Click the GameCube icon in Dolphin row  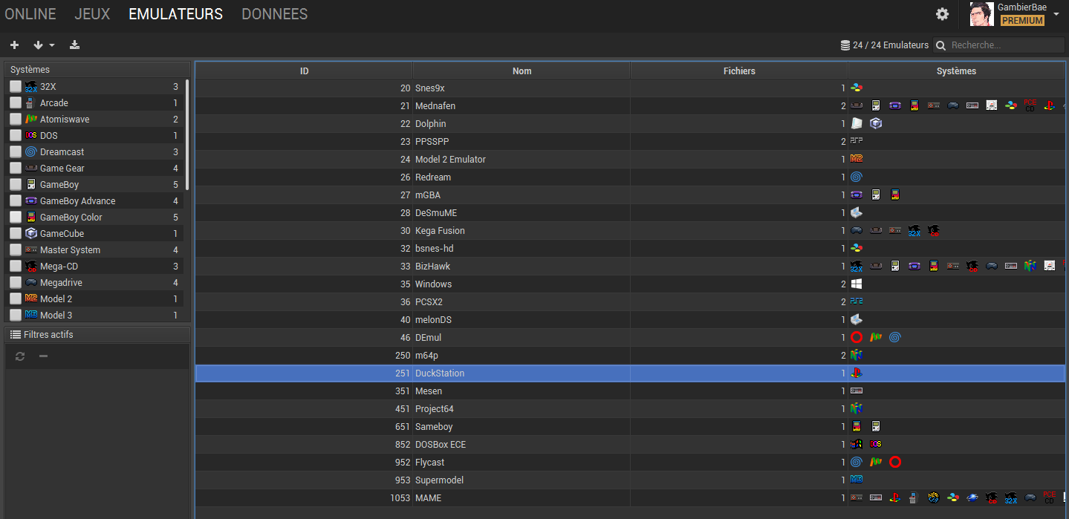click(876, 124)
